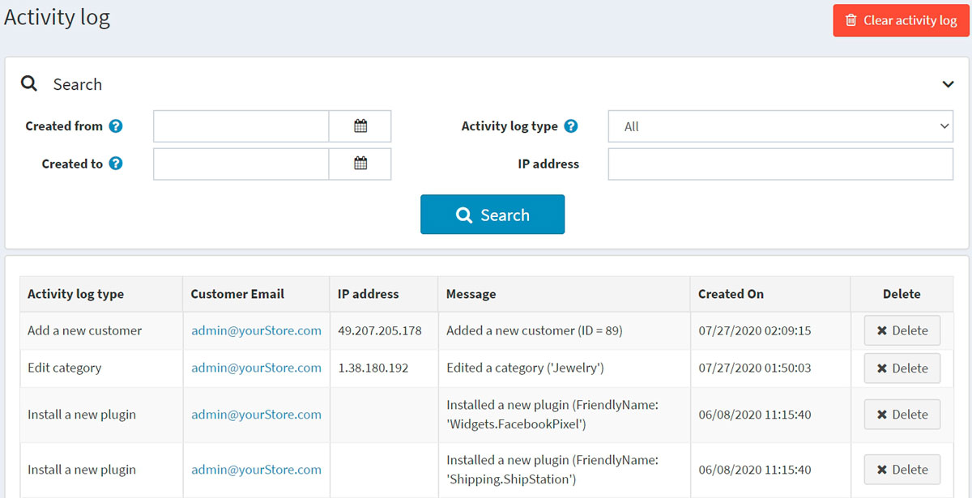
Task: Click into the Created to date field
Action: 241,164
